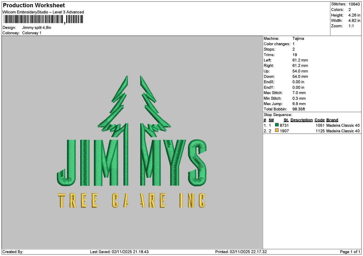Click the Up value 54.0 mm
Viewport: 363px width, 256px height.
pyautogui.click(x=300, y=71)
